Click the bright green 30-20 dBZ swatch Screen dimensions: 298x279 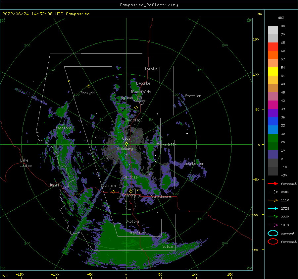click(273, 138)
